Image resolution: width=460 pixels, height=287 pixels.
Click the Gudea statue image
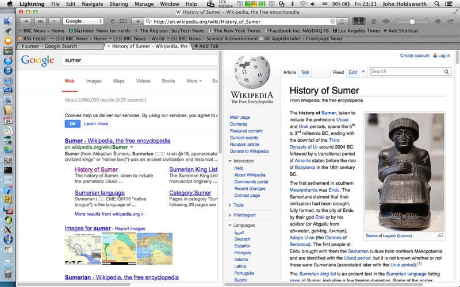pyautogui.click(x=404, y=172)
